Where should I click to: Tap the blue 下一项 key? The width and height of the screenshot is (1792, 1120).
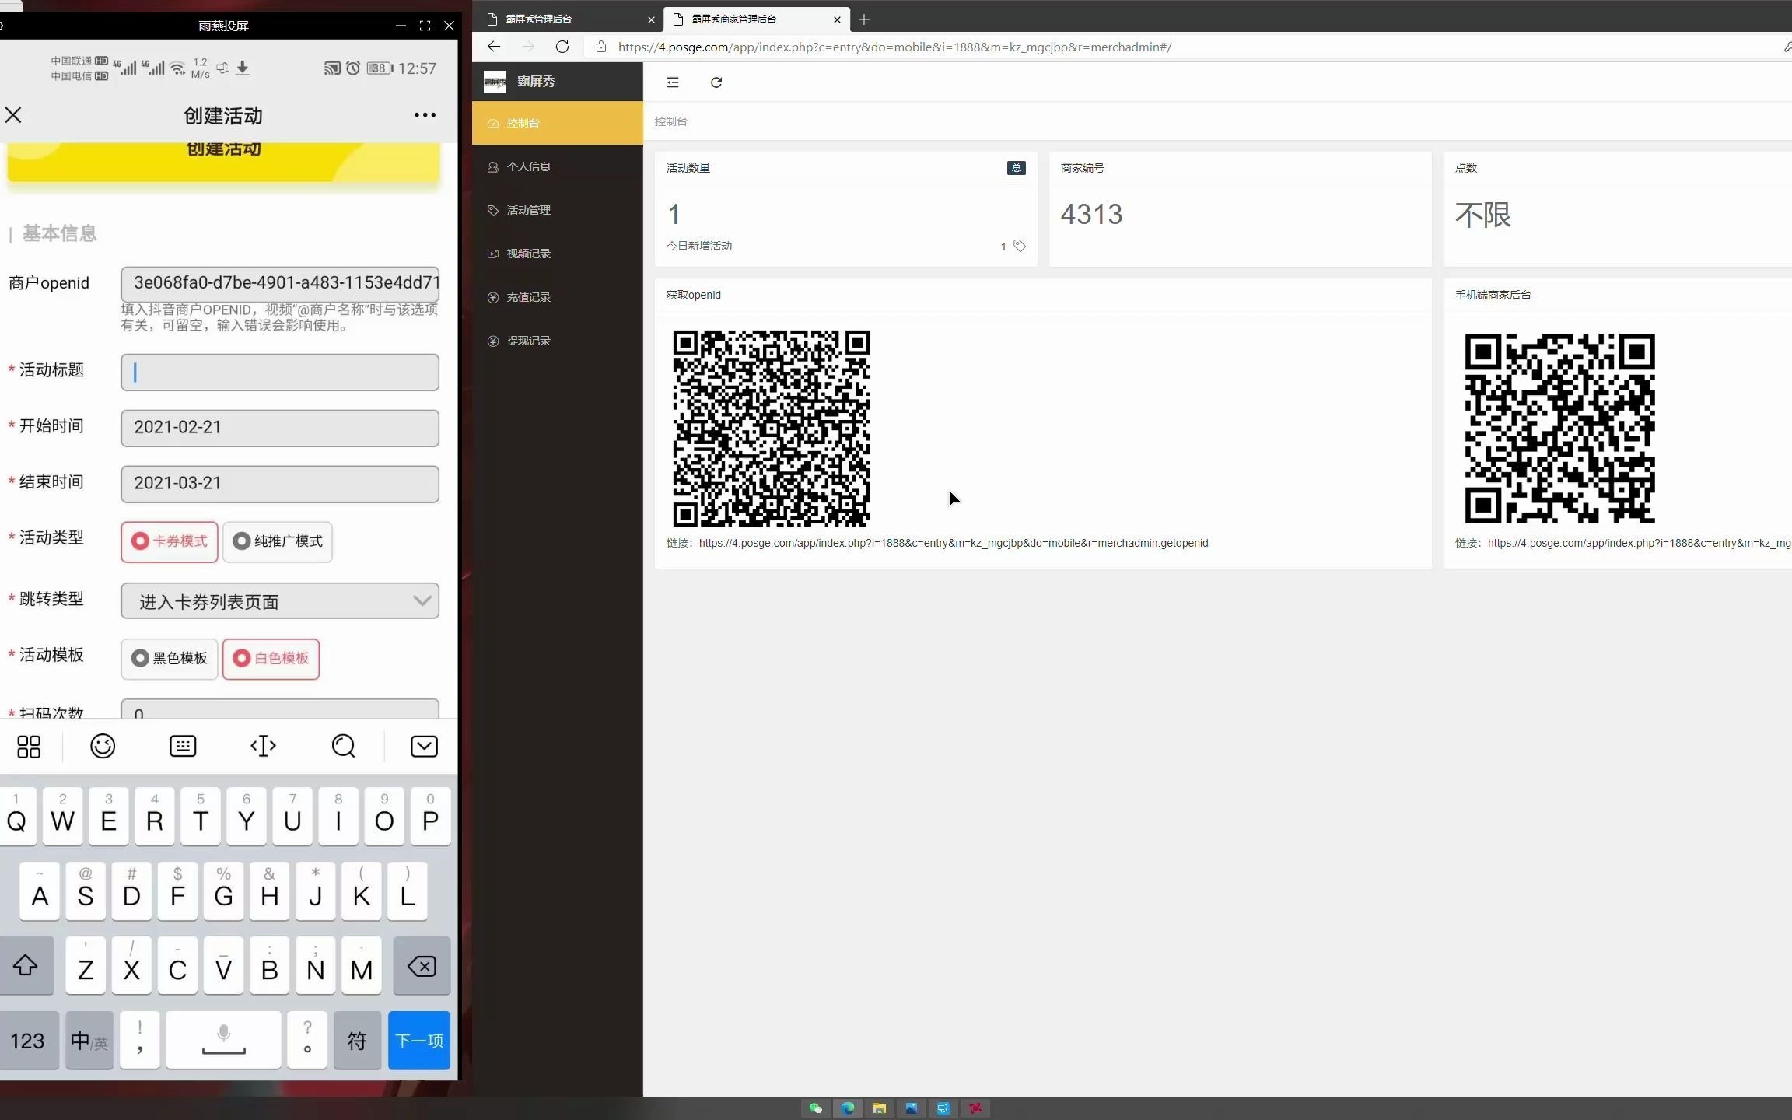click(x=419, y=1041)
